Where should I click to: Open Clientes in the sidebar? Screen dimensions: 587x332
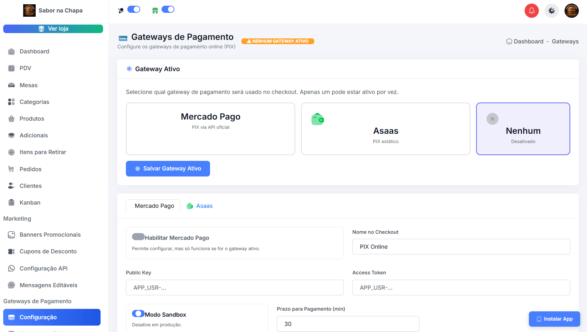tap(52, 186)
